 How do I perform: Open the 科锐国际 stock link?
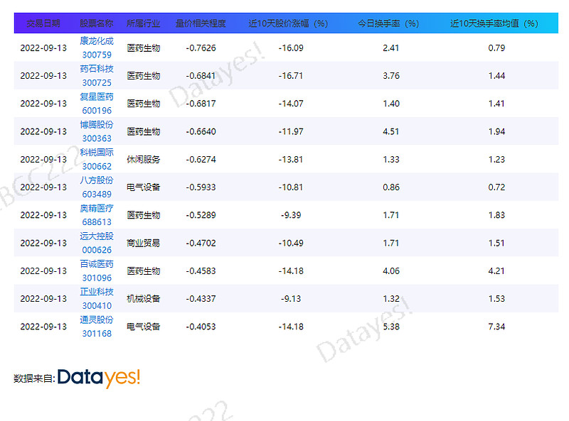(97, 153)
